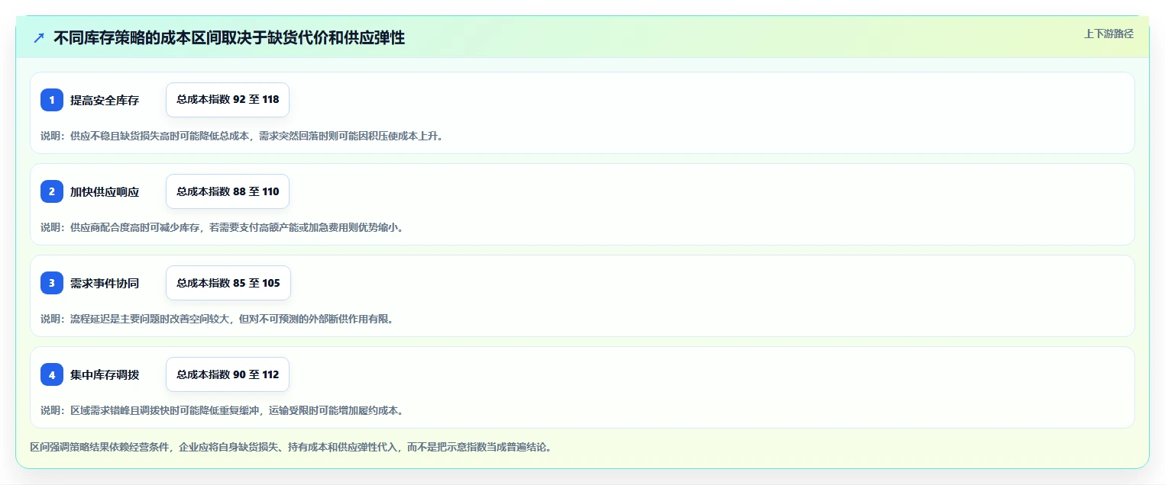This screenshot has width=1165, height=485.
Task: Click the note starting 说明:供应商配合度高时
Action: pyautogui.click(x=222, y=227)
